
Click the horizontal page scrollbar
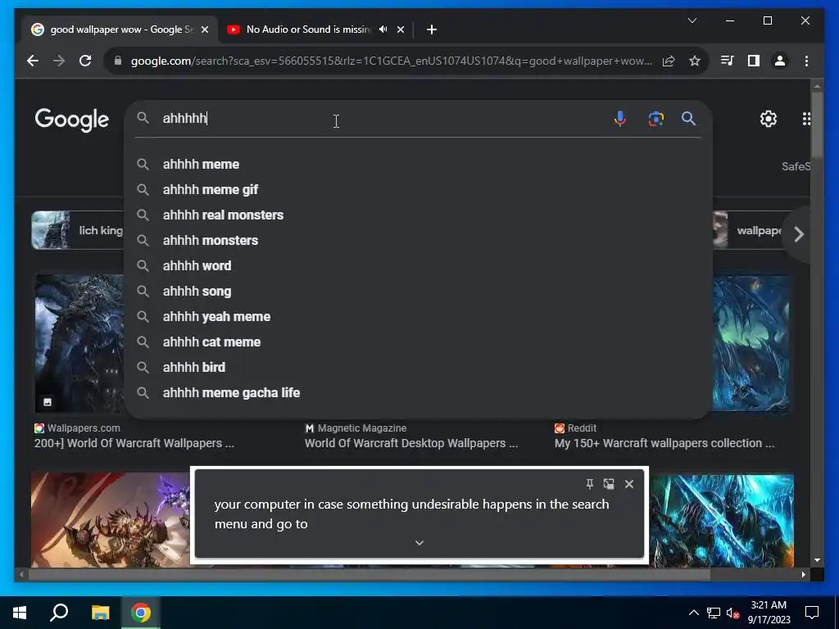click(370, 574)
